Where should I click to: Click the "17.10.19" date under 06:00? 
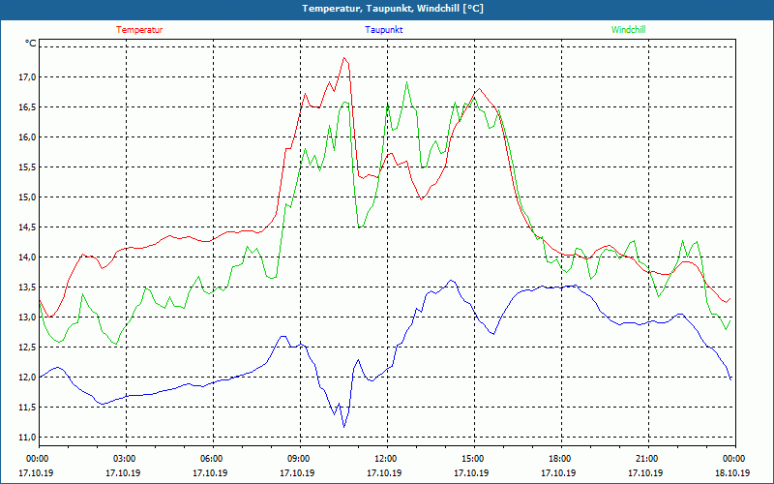click(210, 473)
